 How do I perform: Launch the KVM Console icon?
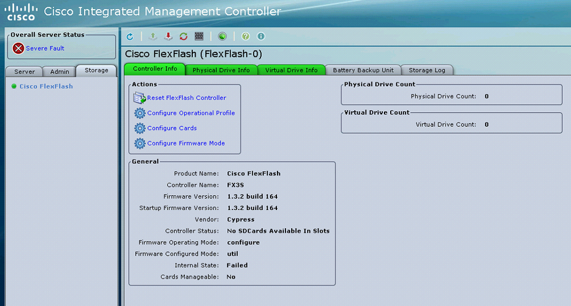pos(199,36)
